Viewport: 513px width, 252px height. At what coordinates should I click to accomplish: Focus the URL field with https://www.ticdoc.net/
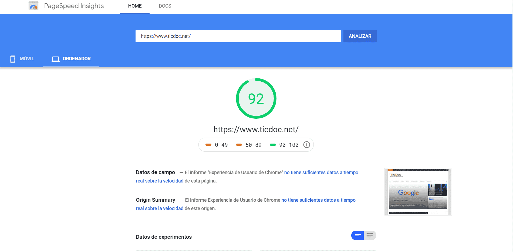tap(238, 36)
